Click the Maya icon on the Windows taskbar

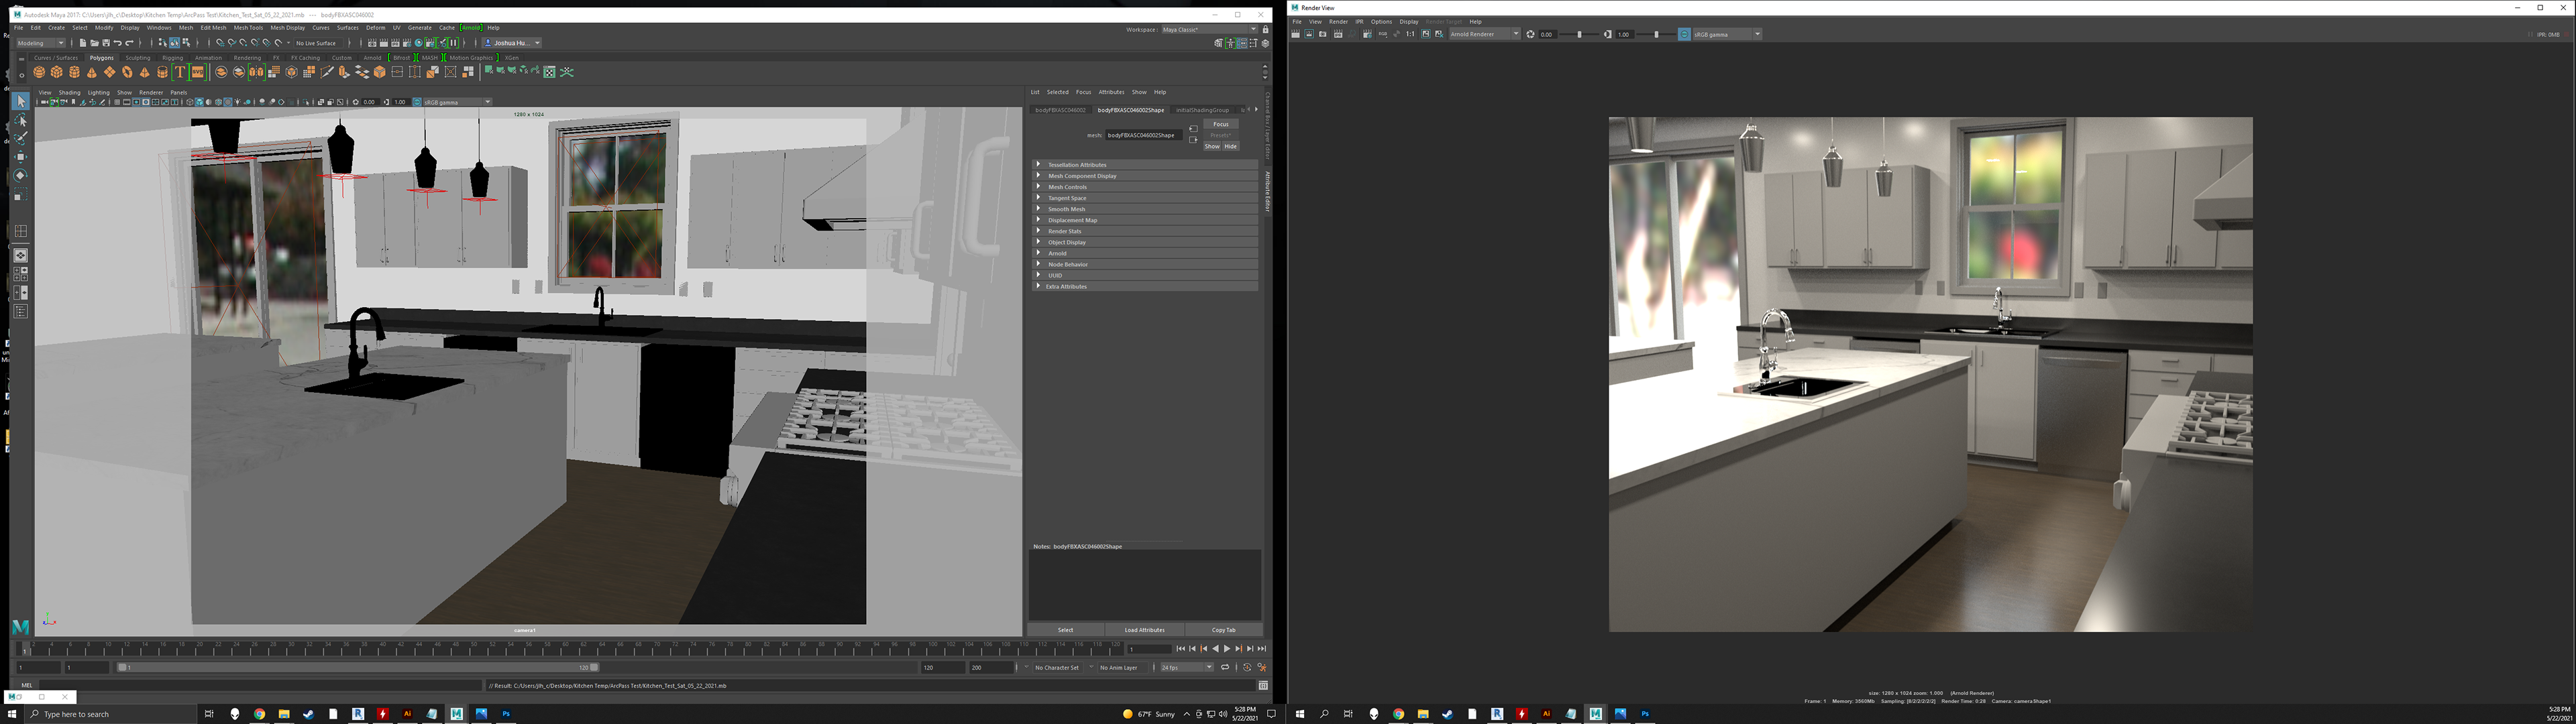tap(456, 714)
